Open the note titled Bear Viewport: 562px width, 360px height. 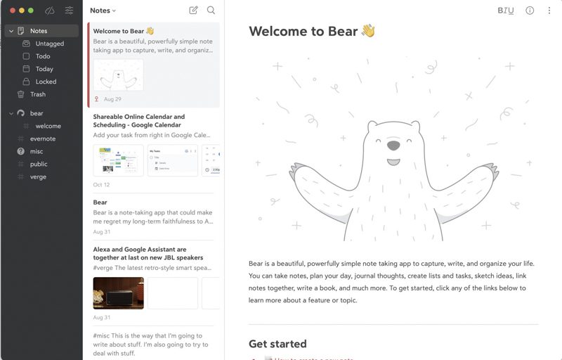coord(154,217)
